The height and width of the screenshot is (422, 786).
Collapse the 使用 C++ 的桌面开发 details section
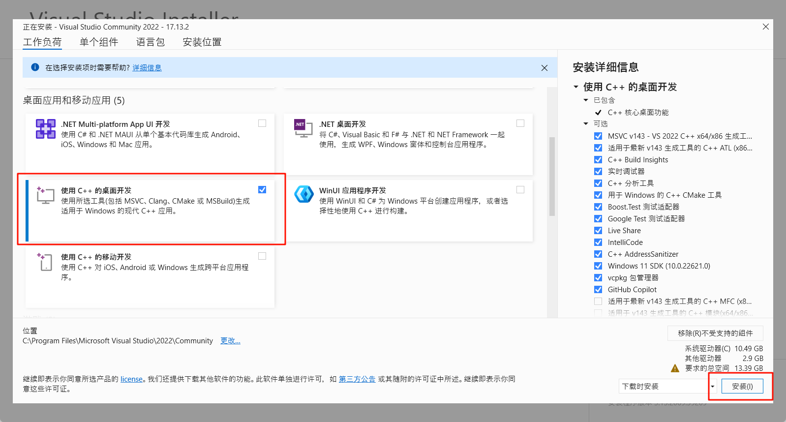click(576, 87)
